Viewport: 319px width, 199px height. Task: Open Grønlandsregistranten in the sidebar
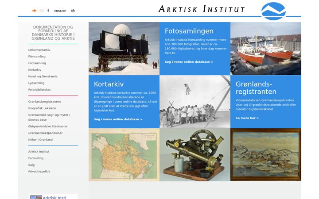45,102
